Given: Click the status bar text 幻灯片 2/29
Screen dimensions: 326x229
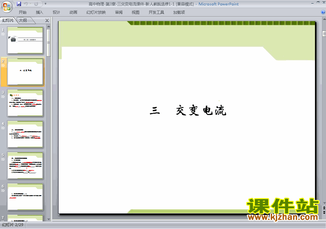Looking at the screenshot, I should (13, 225).
